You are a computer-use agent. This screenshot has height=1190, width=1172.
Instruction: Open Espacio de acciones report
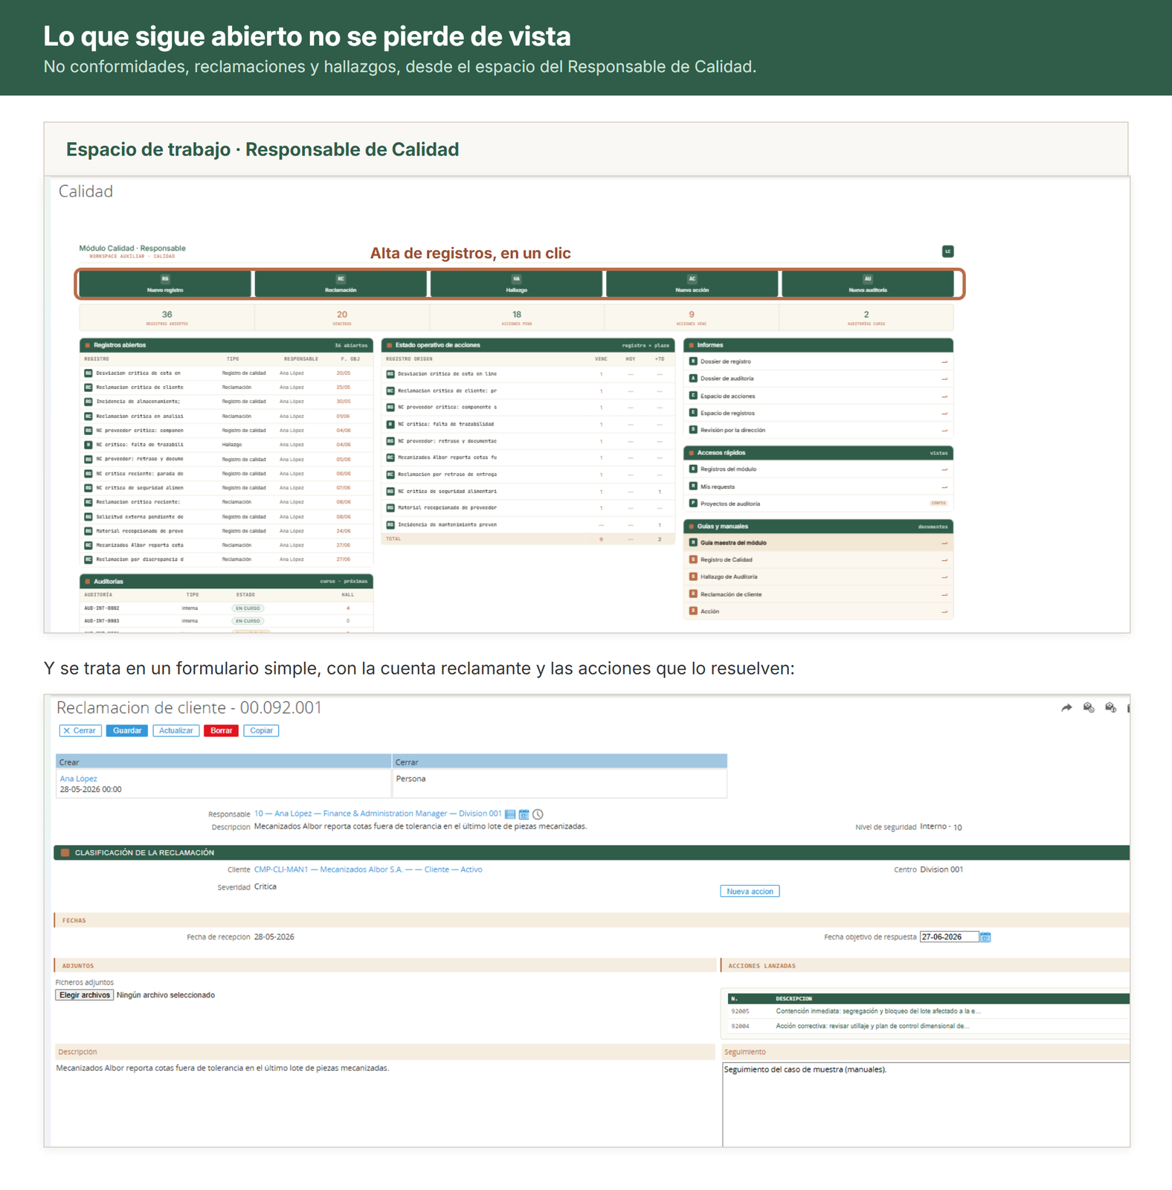[x=818, y=396]
